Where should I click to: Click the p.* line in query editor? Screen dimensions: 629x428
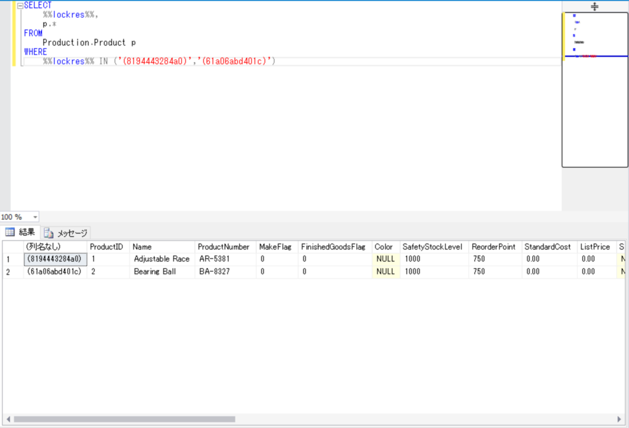[50, 24]
